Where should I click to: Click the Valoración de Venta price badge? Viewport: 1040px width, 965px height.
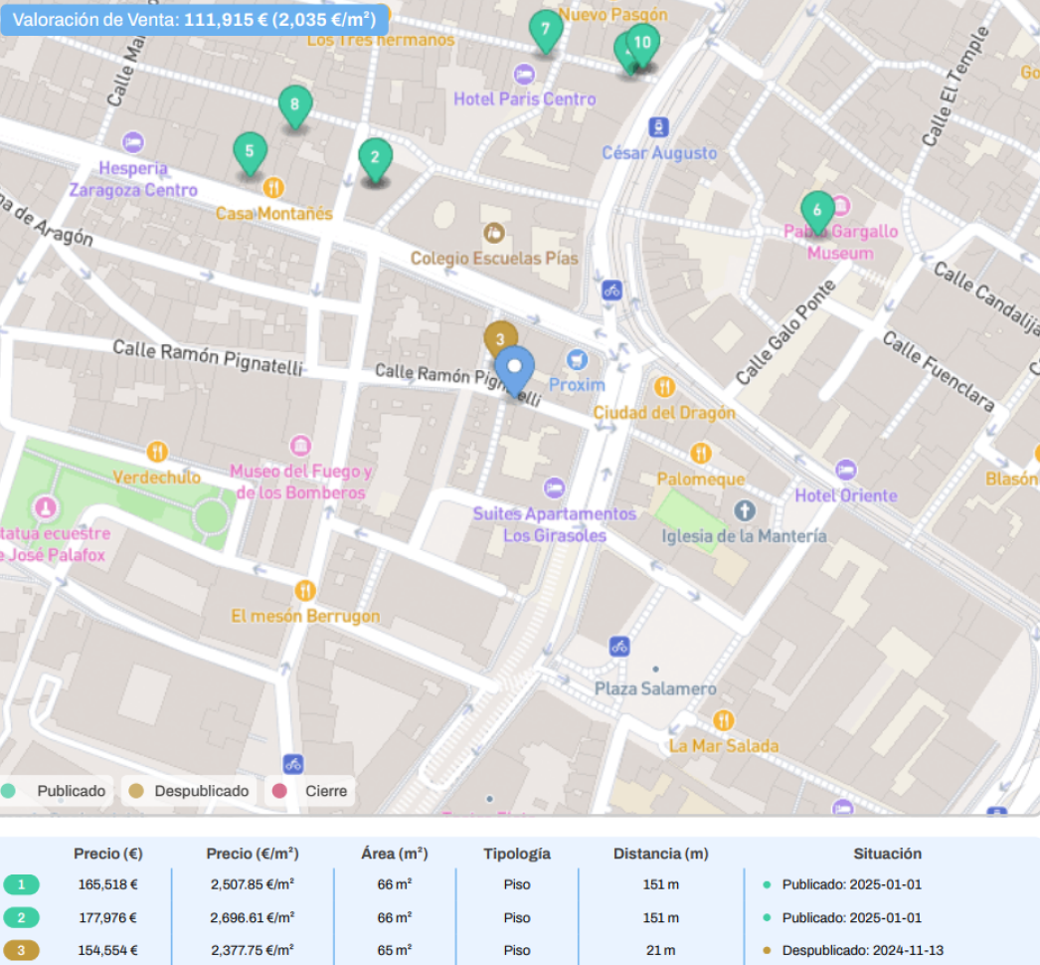click(x=194, y=18)
